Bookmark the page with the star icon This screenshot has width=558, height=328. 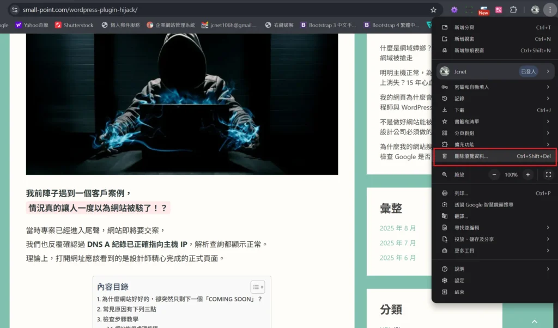point(433,9)
